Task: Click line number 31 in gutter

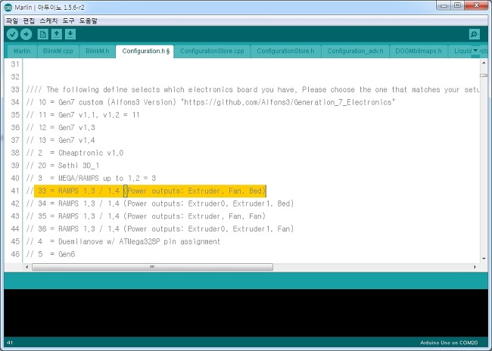Action: point(14,64)
